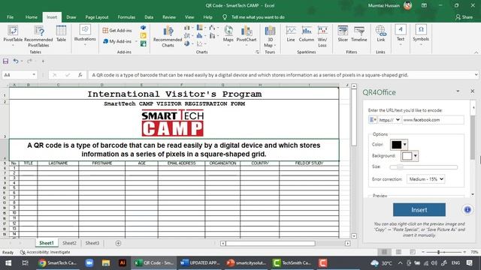Click the horizontal scrollbar right arrow
The width and height of the screenshot is (481, 270).
tap(347, 243)
